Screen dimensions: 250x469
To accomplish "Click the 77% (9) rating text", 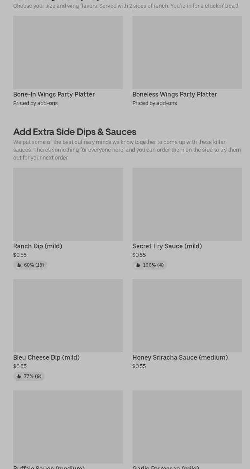I will pos(33,376).
